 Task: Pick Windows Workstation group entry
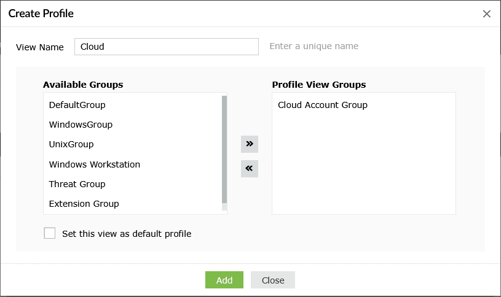click(95, 164)
